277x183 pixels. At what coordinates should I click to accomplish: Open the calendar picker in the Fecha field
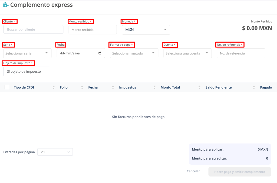pos(100,53)
